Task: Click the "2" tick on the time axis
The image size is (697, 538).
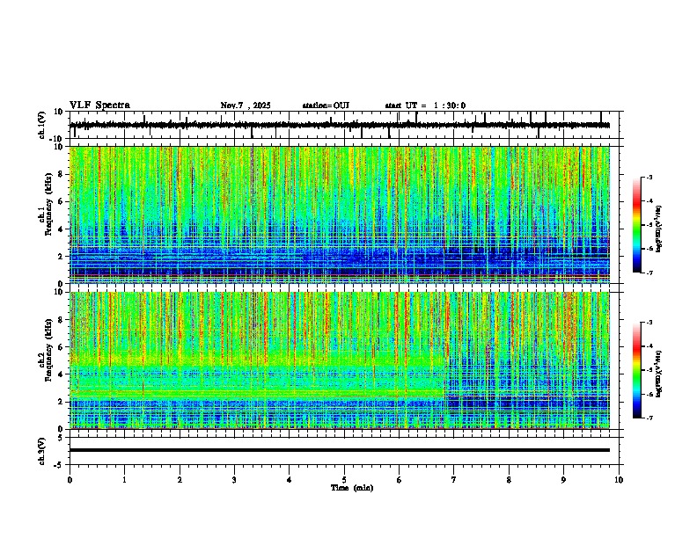Action: click(x=180, y=480)
